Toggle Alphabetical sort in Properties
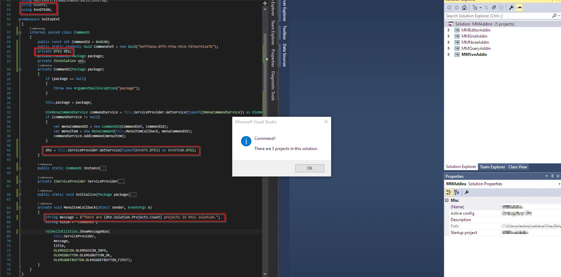Screen dimensions: 561x277 coord(457,192)
